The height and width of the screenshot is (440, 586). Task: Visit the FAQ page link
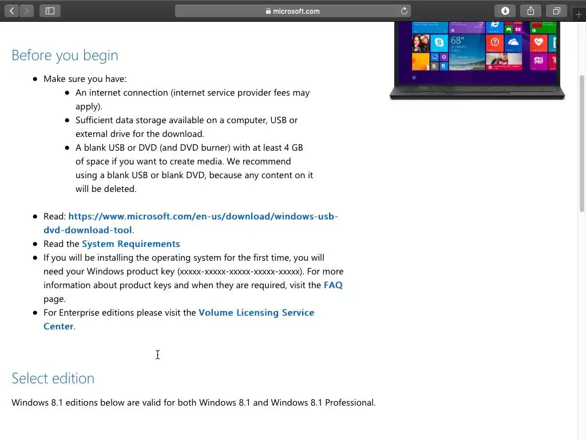(333, 285)
